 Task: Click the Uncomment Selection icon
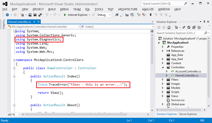144,15
